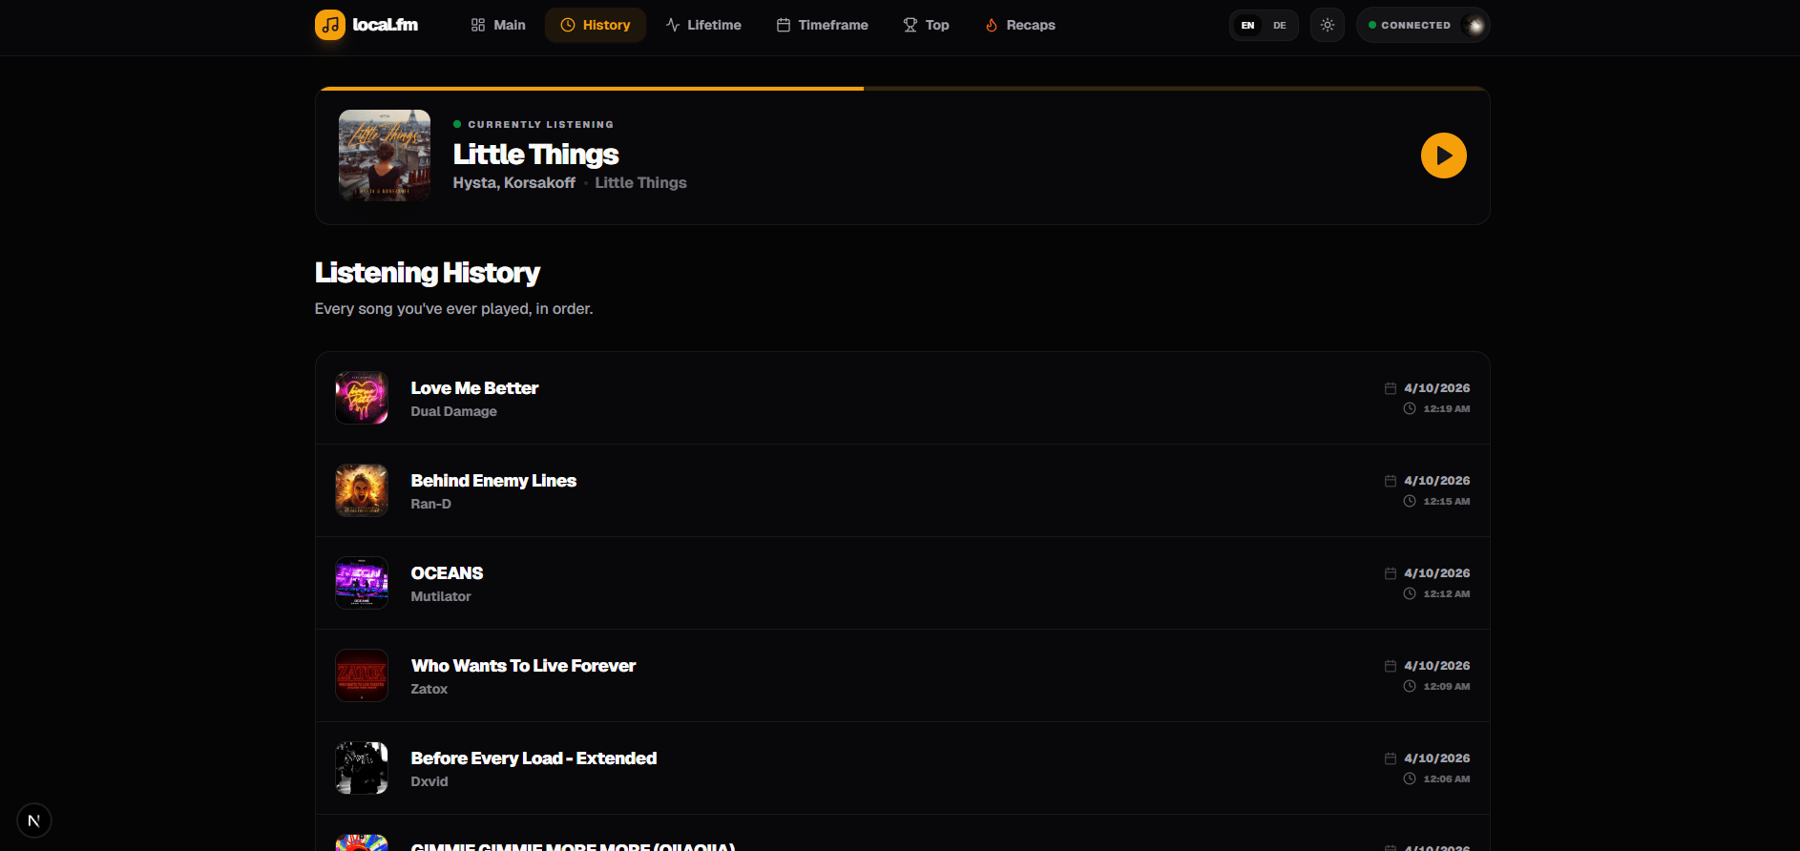Viewport: 1800px width, 851px height.
Task: Click the Mutilator artist name
Action: click(x=440, y=596)
